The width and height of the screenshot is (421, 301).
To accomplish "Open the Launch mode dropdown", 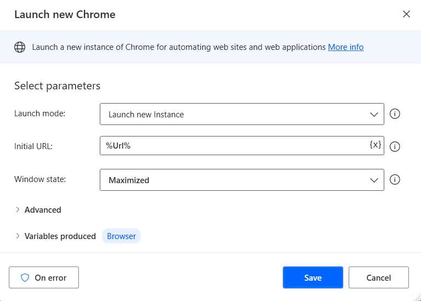I will click(242, 114).
